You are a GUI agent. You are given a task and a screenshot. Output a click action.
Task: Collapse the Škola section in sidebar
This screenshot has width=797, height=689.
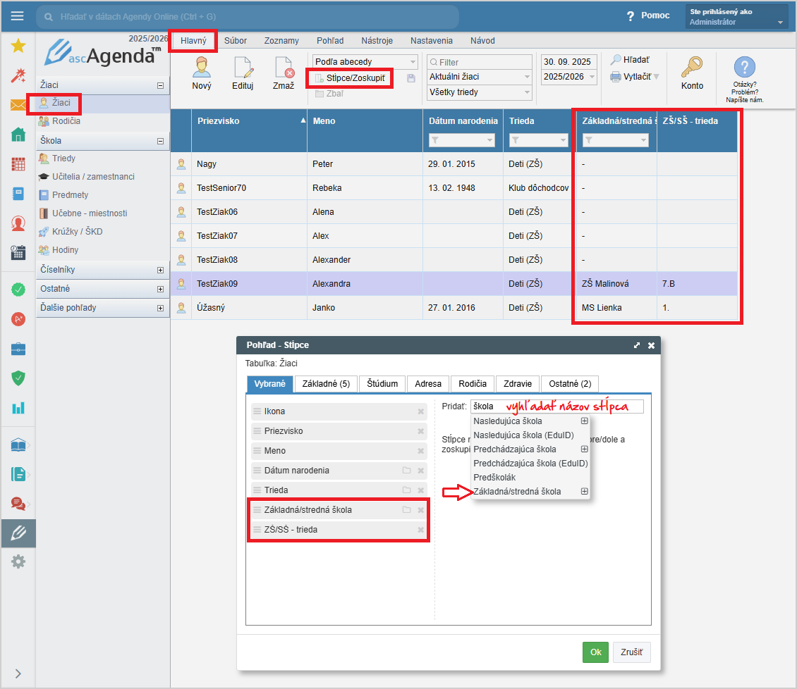(x=160, y=141)
